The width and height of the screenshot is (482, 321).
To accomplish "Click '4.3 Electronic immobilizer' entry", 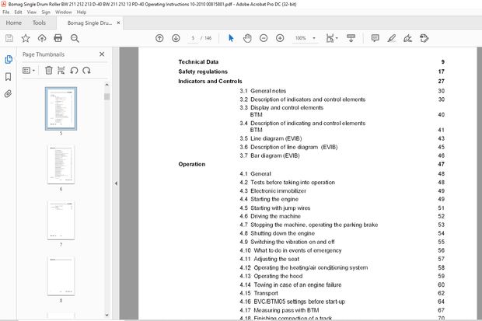I will pos(273,191).
